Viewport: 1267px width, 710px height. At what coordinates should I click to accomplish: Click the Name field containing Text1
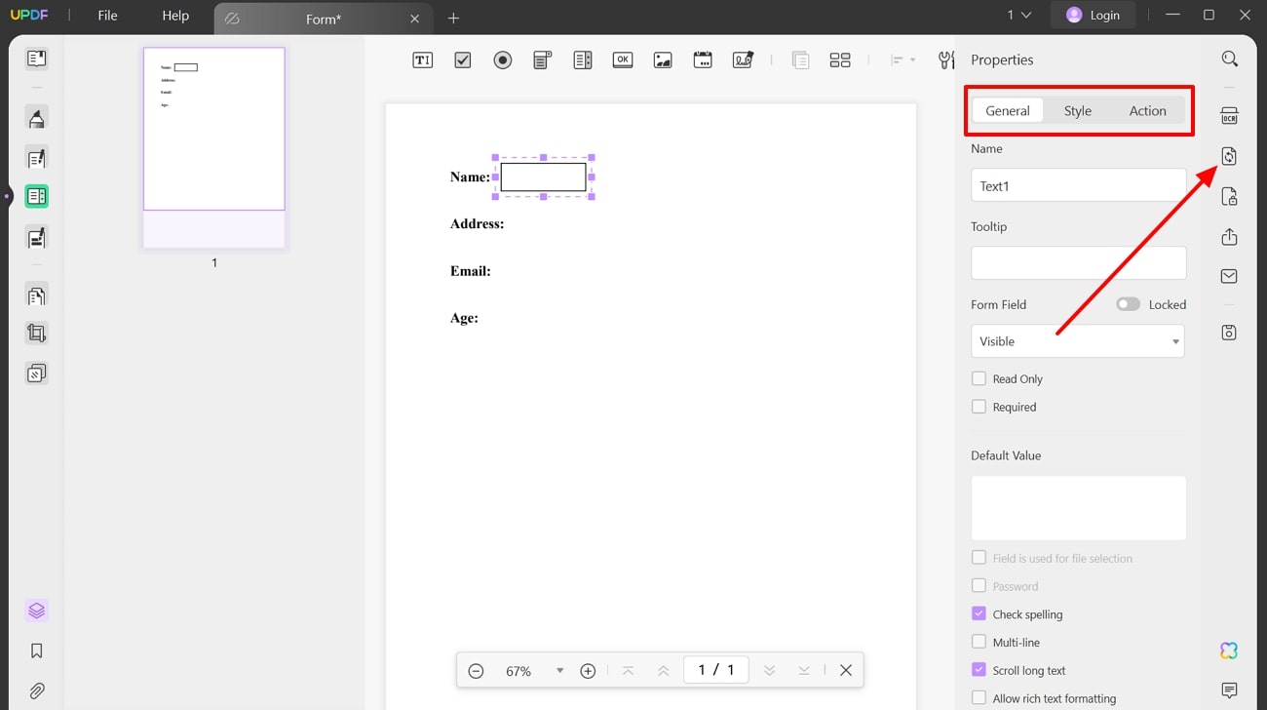[x=1078, y=185]
